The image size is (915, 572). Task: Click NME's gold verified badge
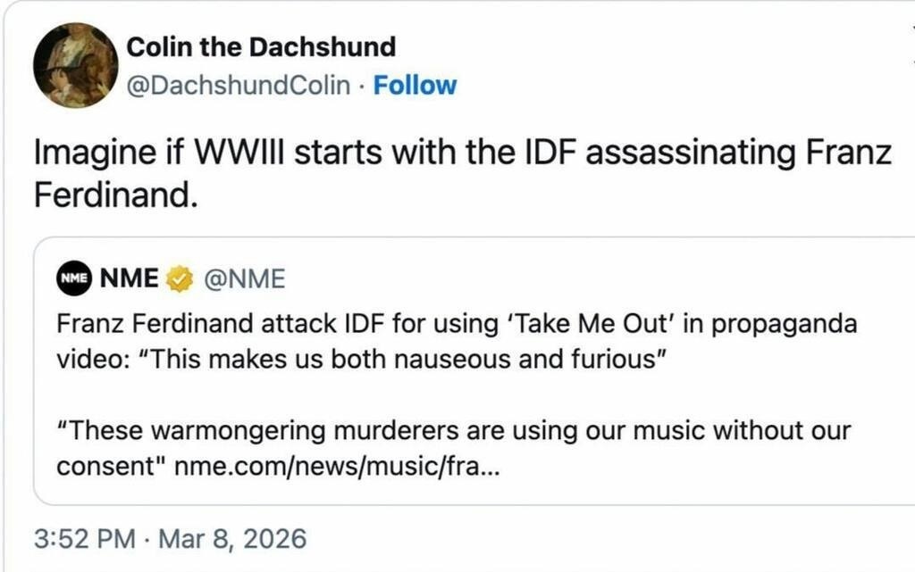(x=180, y=279)
